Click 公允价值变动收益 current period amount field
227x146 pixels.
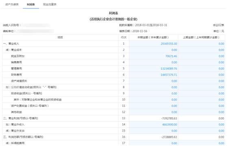coord(153,87)
